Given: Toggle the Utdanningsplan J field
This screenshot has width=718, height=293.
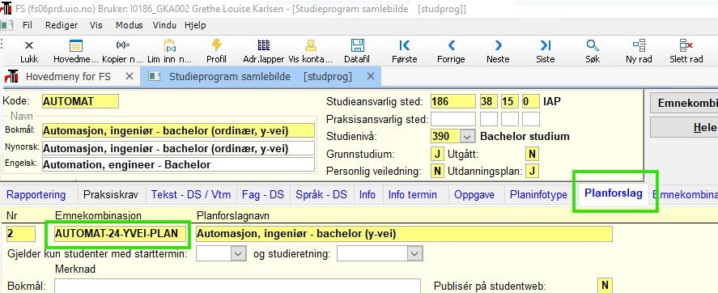Looking at the screenshot, I should pyautogui.click(x=532, y=172).
